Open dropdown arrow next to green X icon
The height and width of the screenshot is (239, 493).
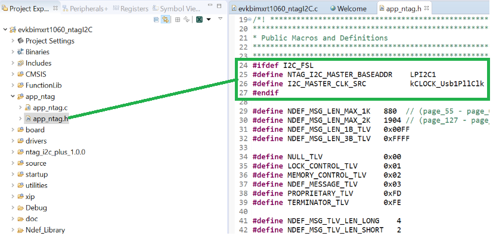point(208,20)
